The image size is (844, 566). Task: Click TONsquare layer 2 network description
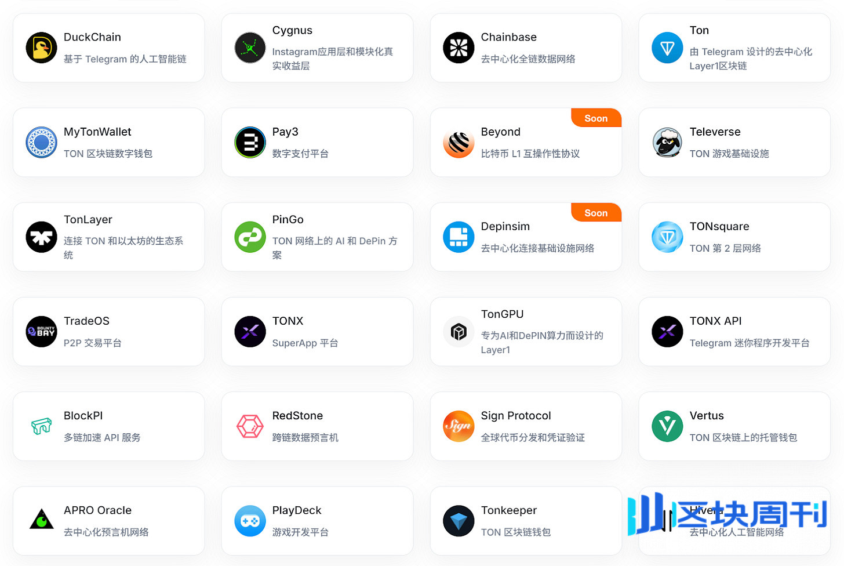725,248
